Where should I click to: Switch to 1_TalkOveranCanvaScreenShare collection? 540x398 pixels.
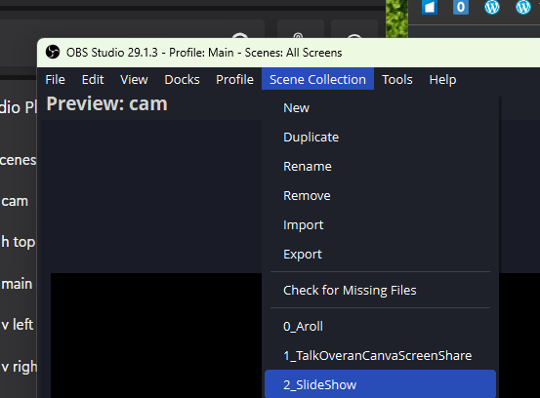380,356
